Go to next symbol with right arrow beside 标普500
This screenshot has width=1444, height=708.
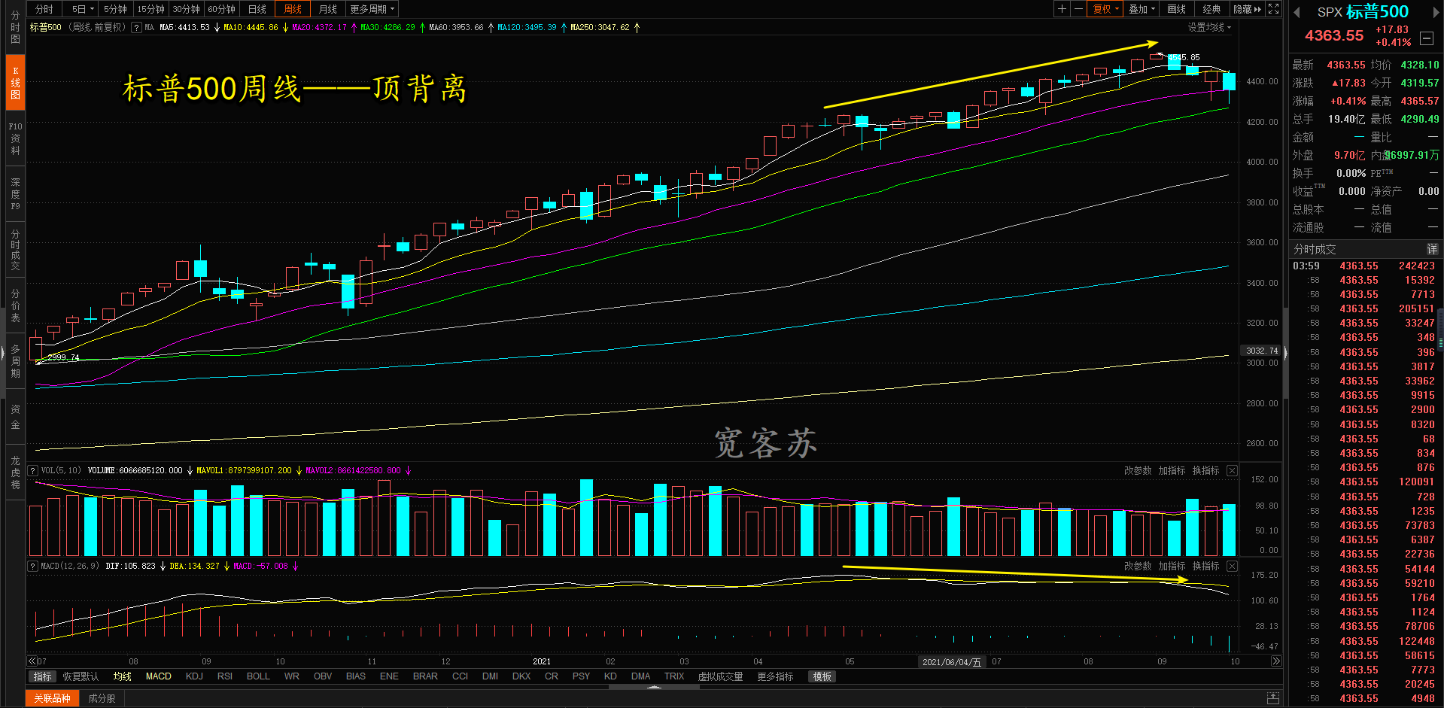(x=1437, y=12)
